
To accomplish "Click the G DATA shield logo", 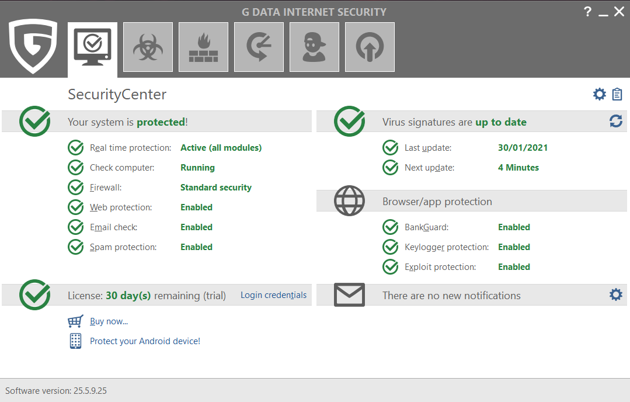I will coord(33,46).
